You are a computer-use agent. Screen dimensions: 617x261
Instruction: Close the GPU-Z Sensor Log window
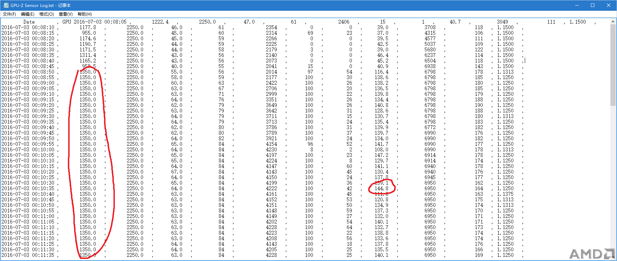[609, 5]
